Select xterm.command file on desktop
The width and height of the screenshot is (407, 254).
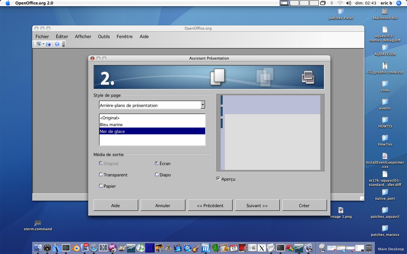point(38,223)
